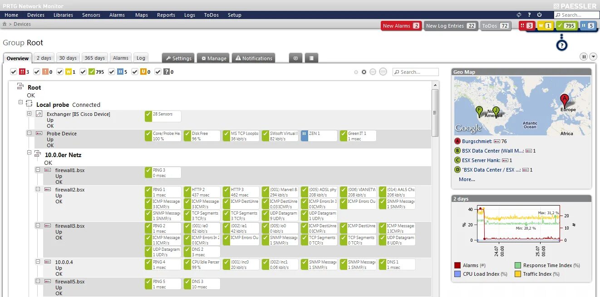Open the paused sensors badge showing 5

(588, 26)
